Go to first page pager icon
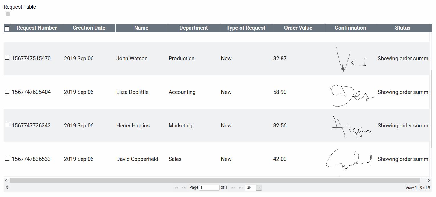Image resolution: width=436 pixels, height=197 pixels. [x=176, y=188]
